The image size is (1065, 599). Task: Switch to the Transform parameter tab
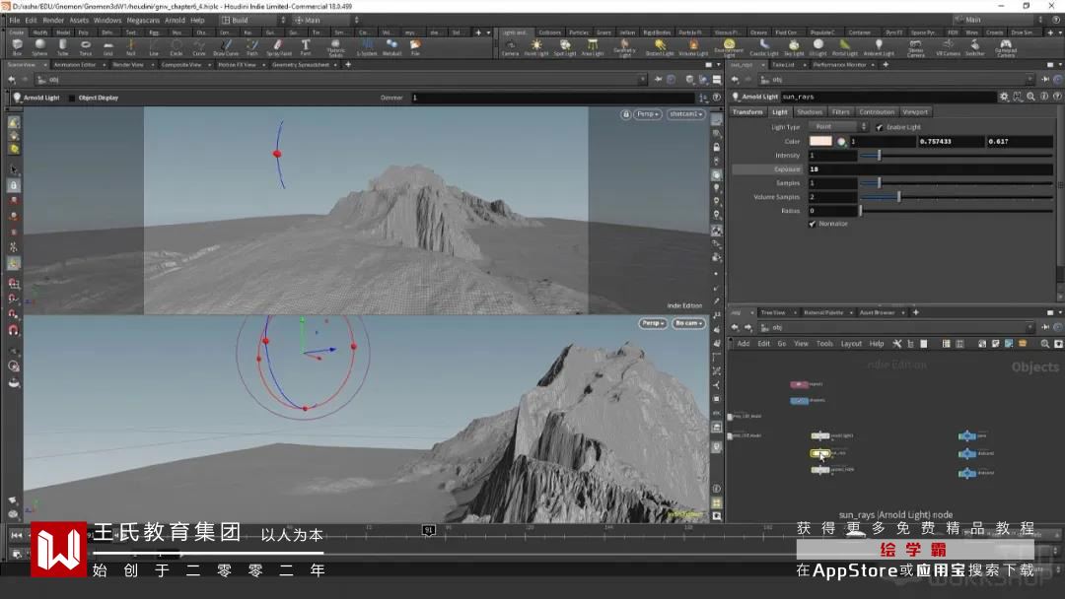(x=747, y=112)
